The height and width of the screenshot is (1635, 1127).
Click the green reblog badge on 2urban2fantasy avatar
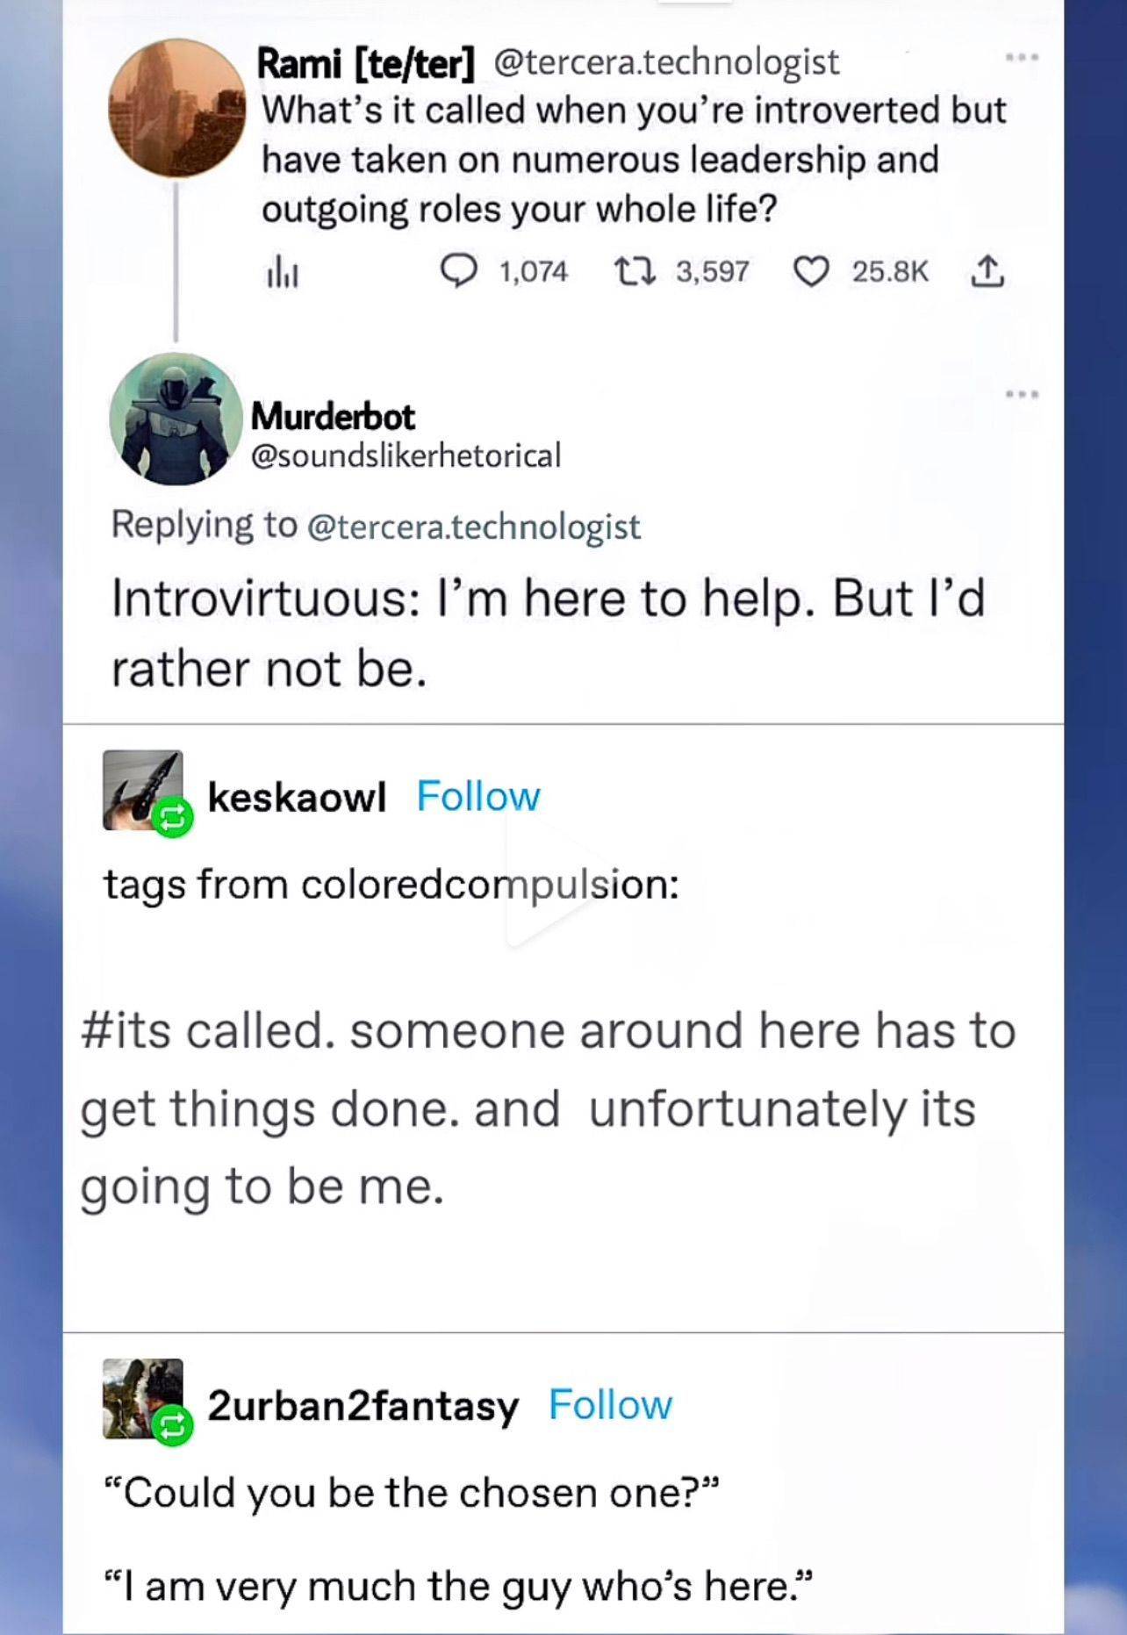click(x=173, y=1426)
